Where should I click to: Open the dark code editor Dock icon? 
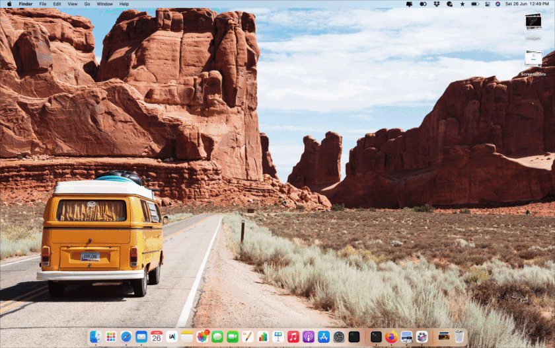pos(354,337)
